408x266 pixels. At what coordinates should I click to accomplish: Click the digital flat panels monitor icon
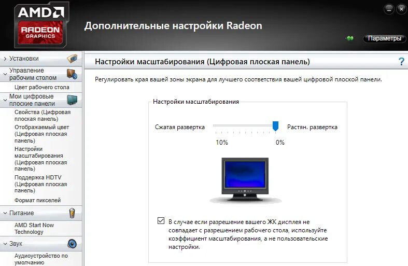click(x=72, y=100)
